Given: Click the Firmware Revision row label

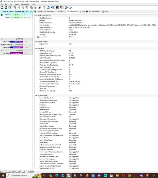Looking at the screenshot, I should [x=45, y=30].
